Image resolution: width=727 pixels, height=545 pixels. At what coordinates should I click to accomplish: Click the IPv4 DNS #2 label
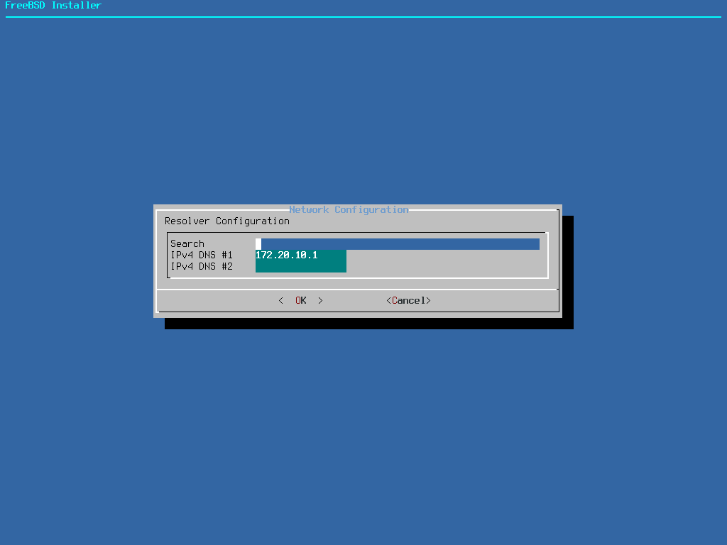(x=202, y=267)
